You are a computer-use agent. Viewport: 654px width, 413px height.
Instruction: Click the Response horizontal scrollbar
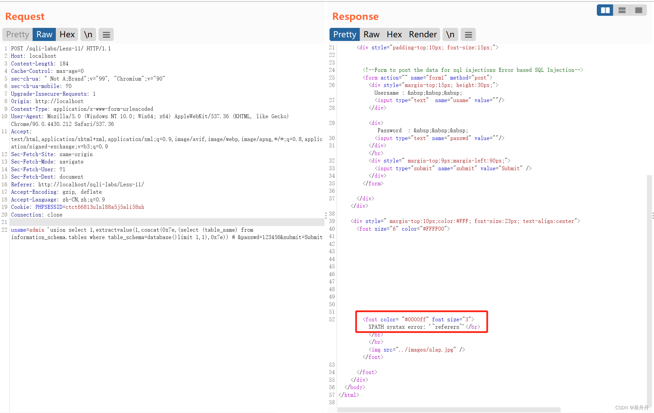tap(449, 410)
